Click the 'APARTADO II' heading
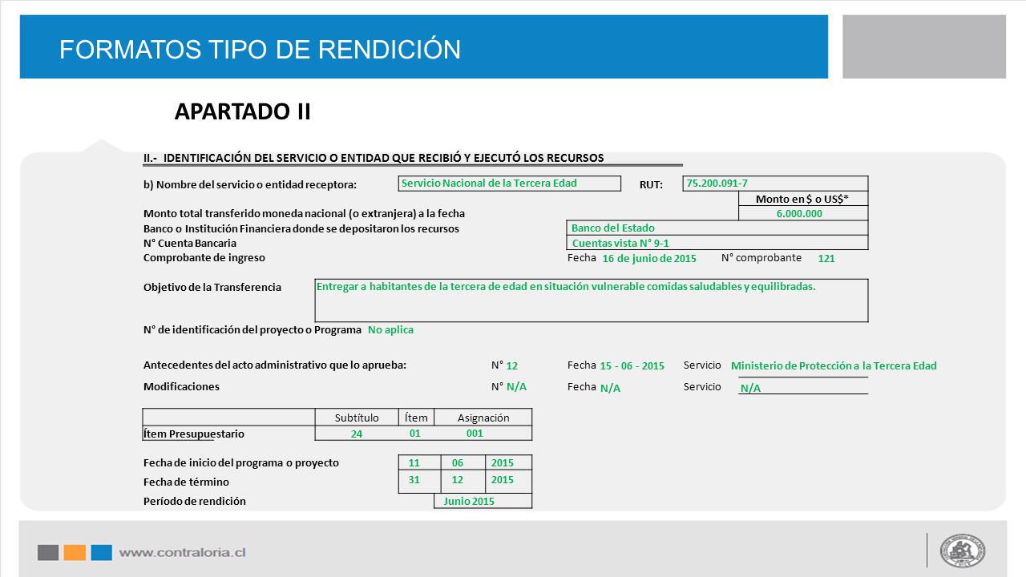 tap(242, 111)
